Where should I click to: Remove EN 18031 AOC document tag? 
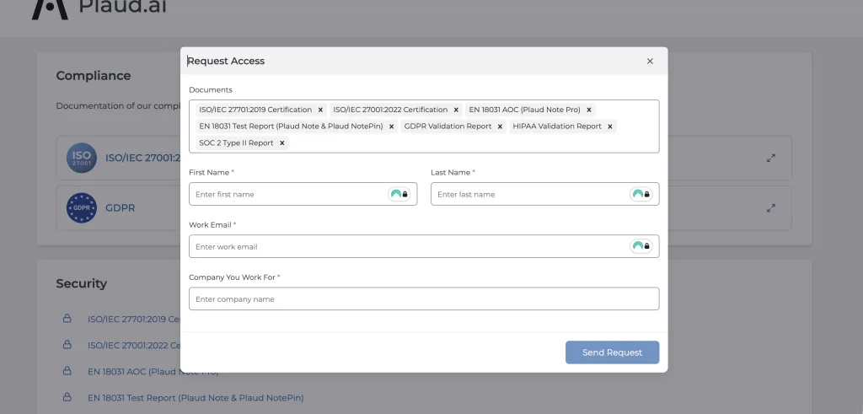pyautogui.click(x=589, y=110)
